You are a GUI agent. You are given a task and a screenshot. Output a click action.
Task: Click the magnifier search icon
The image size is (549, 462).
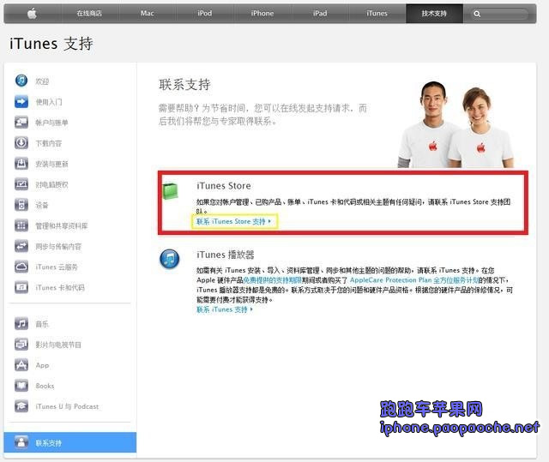477,14
